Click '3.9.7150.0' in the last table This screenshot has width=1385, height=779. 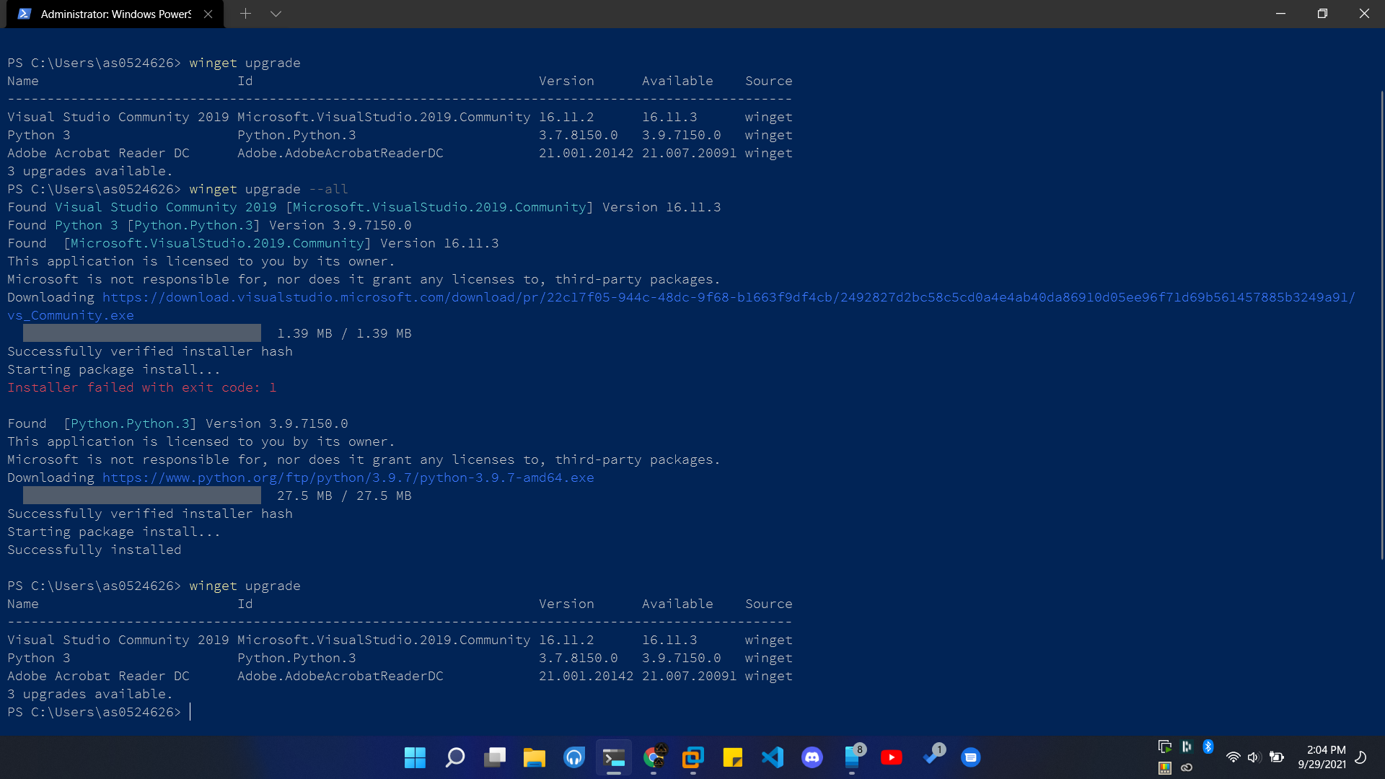(x=682, y=658)
